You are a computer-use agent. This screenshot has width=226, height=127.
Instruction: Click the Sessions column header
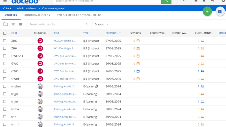click(136, 33)
